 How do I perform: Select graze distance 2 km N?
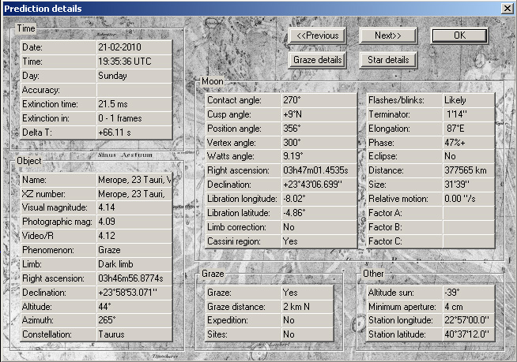coord(308,306)
